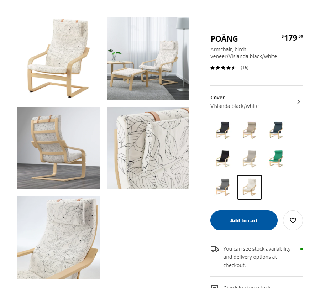View the living room scene with footstool
Viewport: 325px width, 288px height.
[x=148, y=58]
